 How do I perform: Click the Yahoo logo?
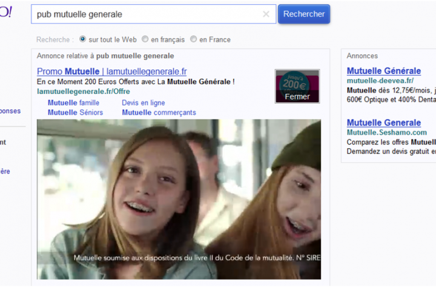point(5,12)
